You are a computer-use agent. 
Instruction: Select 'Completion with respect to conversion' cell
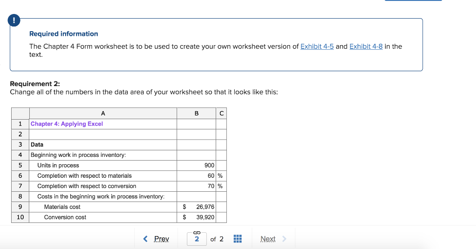pos(103,186)
